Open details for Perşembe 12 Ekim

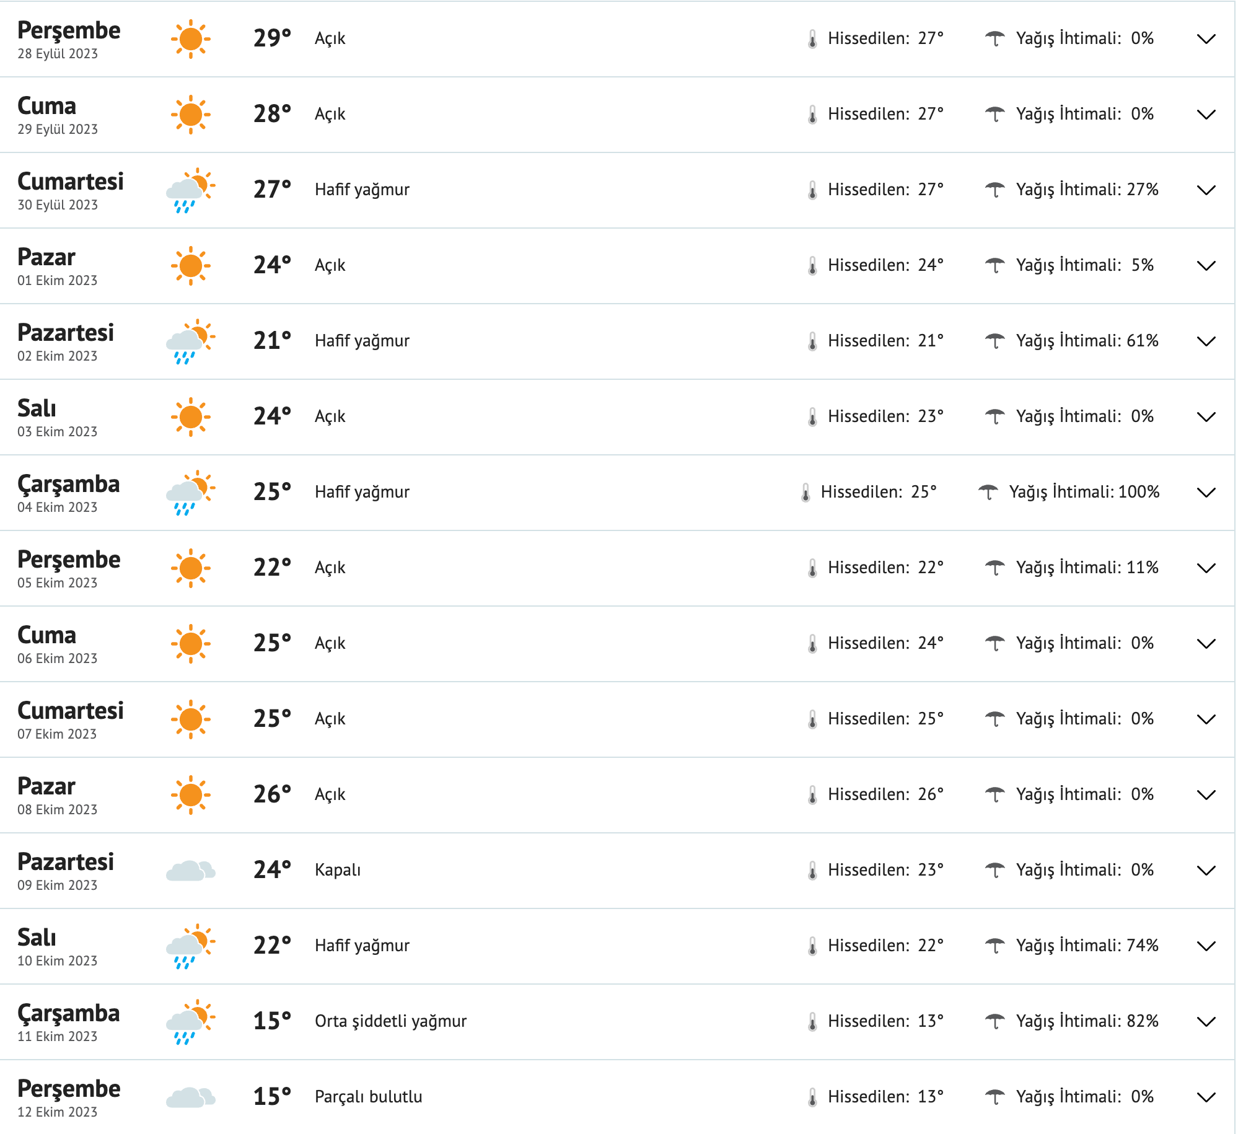[1205, 1096]
